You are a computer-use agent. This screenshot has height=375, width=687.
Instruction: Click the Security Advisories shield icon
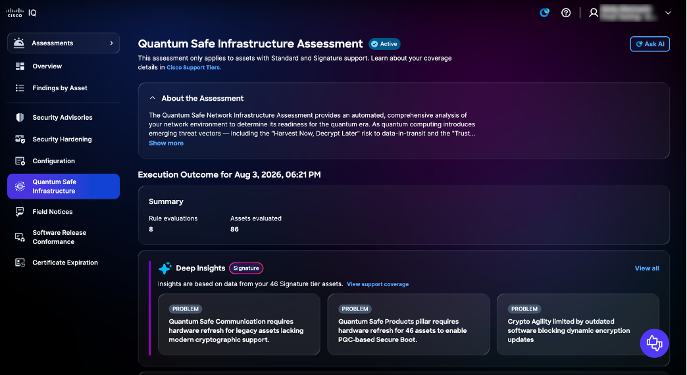20,117
